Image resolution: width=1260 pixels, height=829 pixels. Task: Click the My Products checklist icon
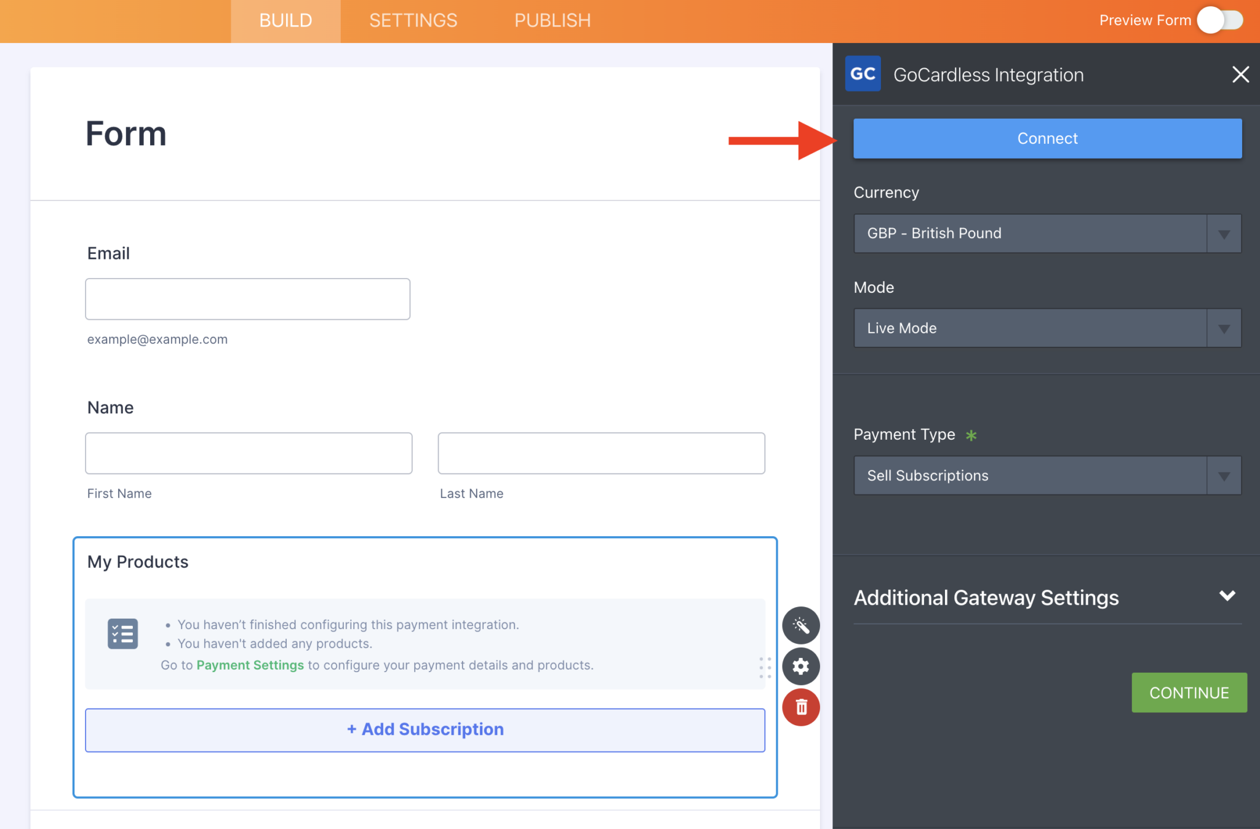pos(122,633)
